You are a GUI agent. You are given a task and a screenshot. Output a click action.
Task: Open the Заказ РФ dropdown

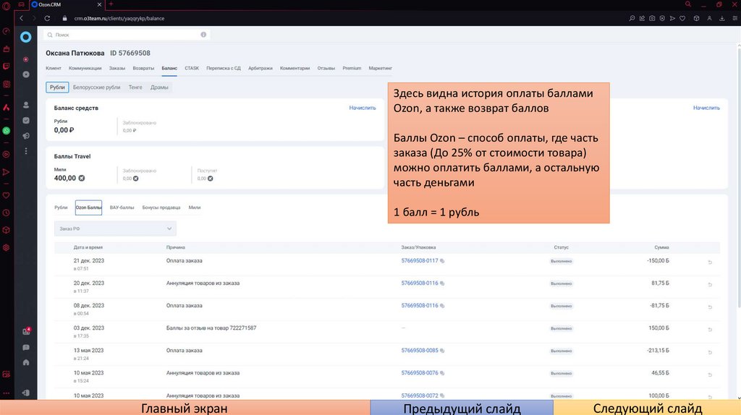pyautogui.click(x=115, y=228)
